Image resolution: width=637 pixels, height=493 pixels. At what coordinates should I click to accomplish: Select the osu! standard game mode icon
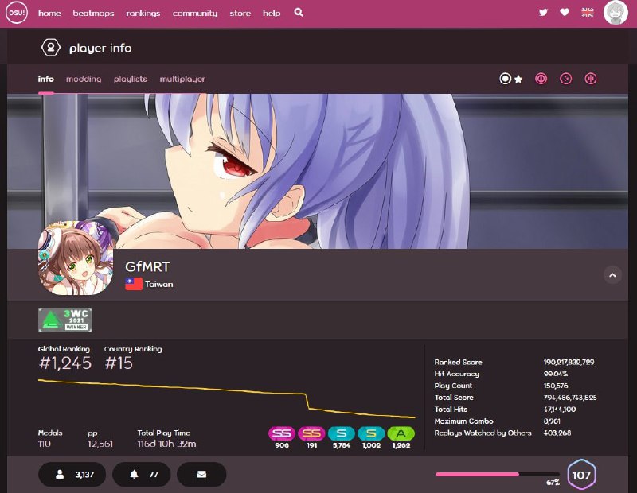tap(505, 79)
